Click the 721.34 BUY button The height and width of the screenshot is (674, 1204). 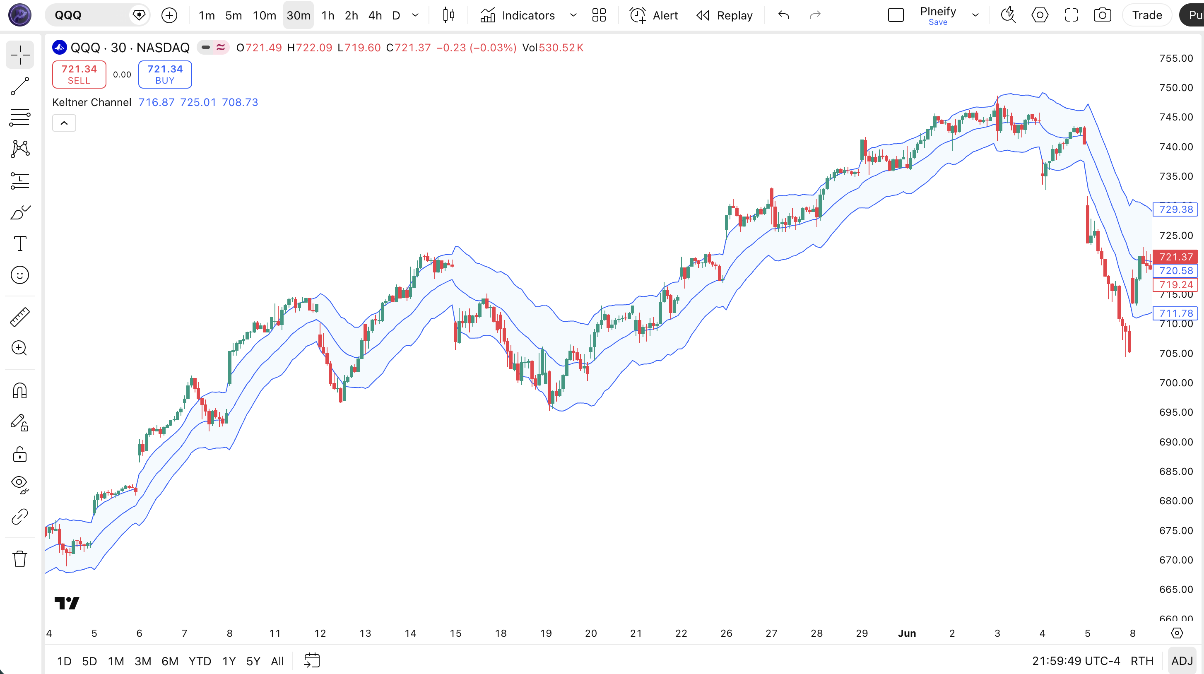165,75
